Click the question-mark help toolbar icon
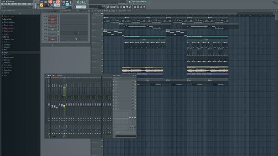278x156 pixels. [144, 7]
